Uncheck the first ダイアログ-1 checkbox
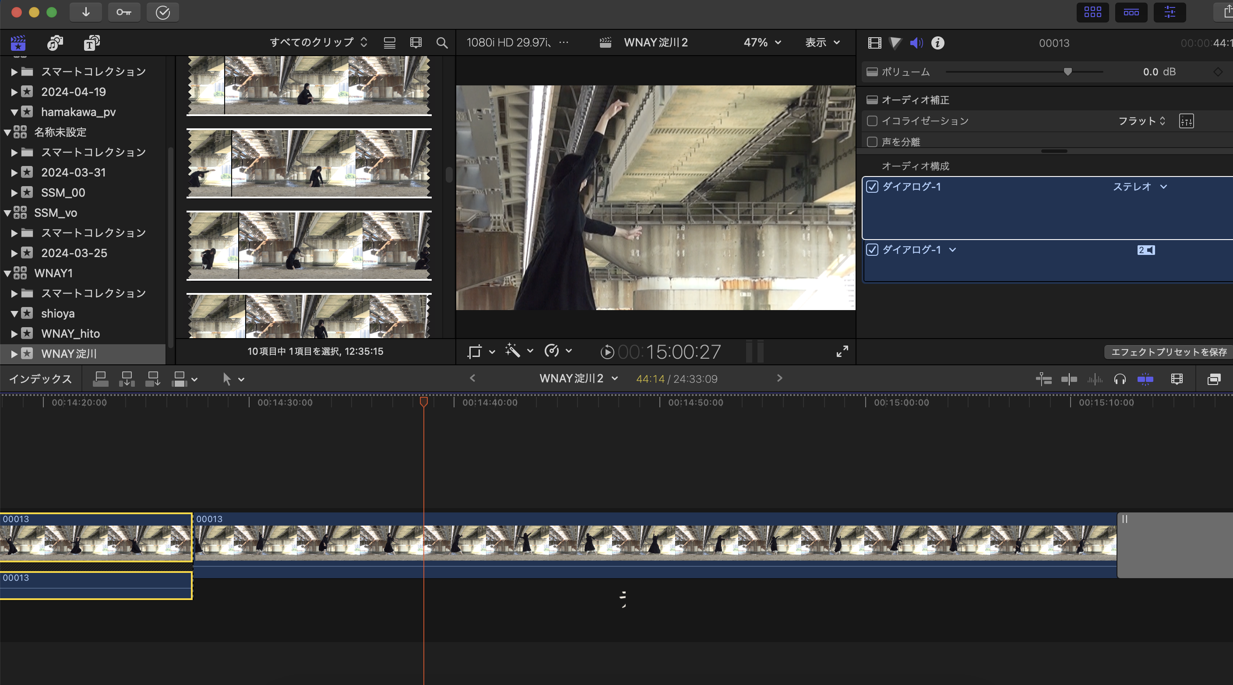The width and height of the screenshot is (1233, 685). coord(872,187)
